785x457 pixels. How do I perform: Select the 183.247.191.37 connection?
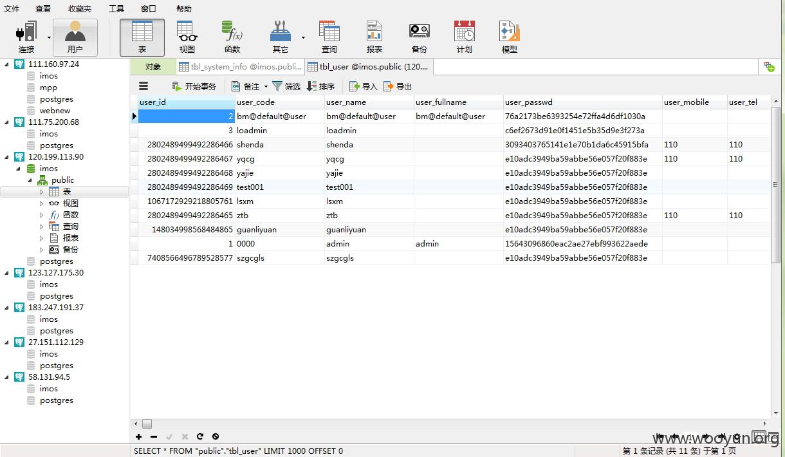click(56, 308)
